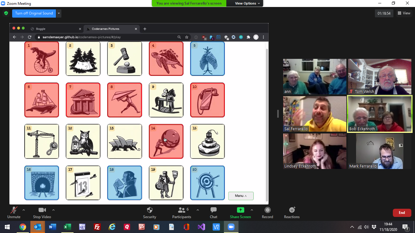
Task: Click the Ghostery ghost extension icon
Action: click(212, 37)
